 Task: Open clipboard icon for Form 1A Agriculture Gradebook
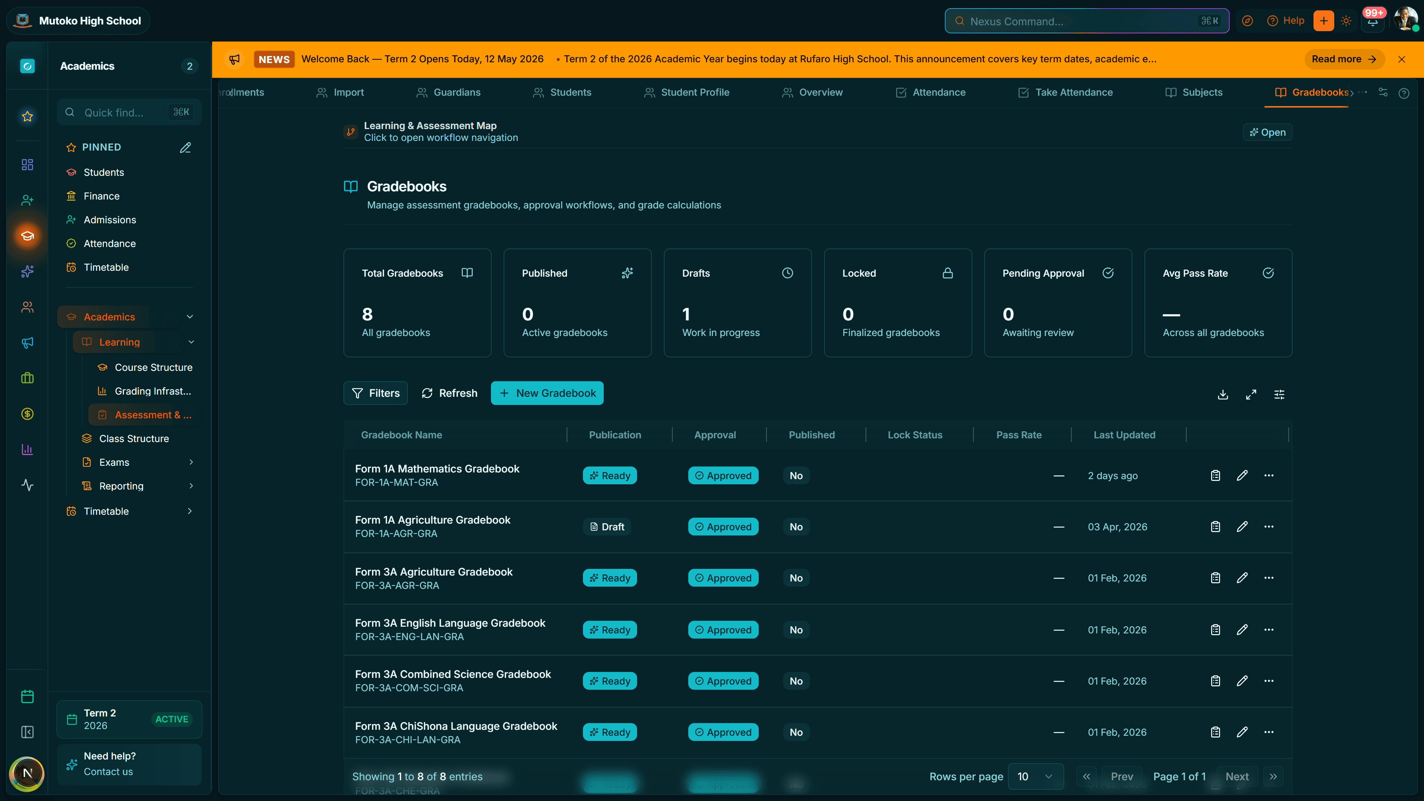click(x=1215, y=527)
